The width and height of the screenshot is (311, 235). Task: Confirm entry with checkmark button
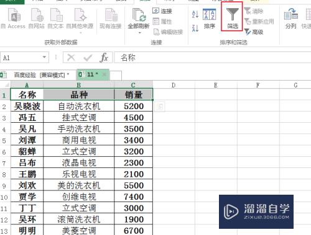88,58
